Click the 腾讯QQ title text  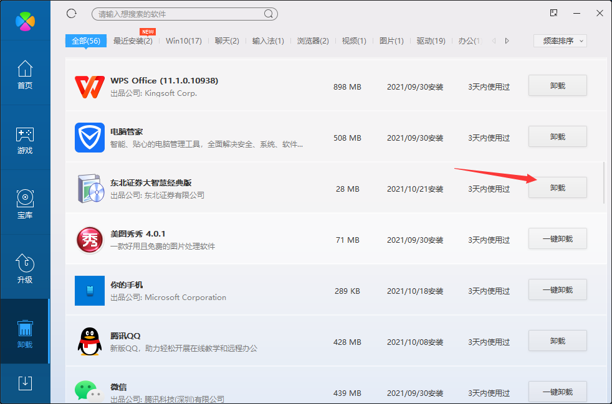click(x=125, y=336)
